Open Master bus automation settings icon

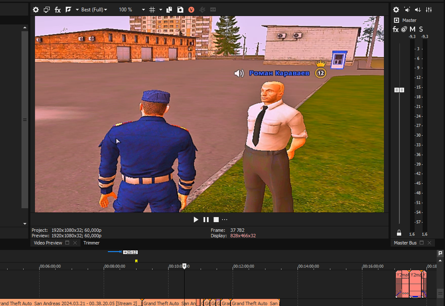(x=404, y=29)
